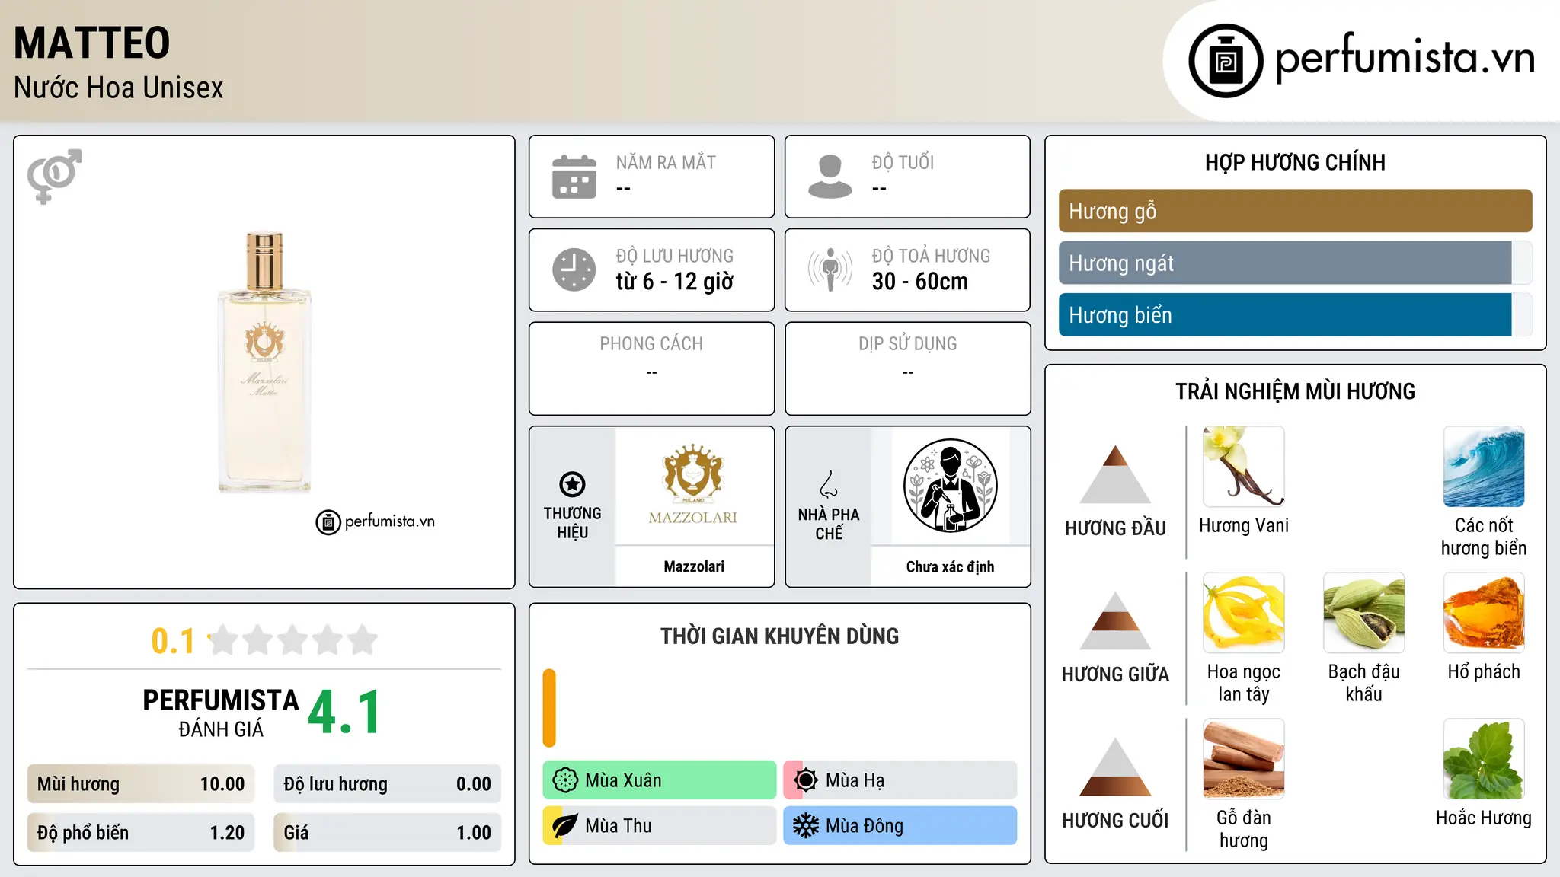Click the snowflake icon for Mùa Đông
Viewport: 1560px width, 877px height.
point(806,826)
